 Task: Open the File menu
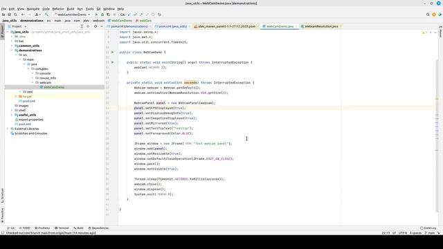pos(3,9)
